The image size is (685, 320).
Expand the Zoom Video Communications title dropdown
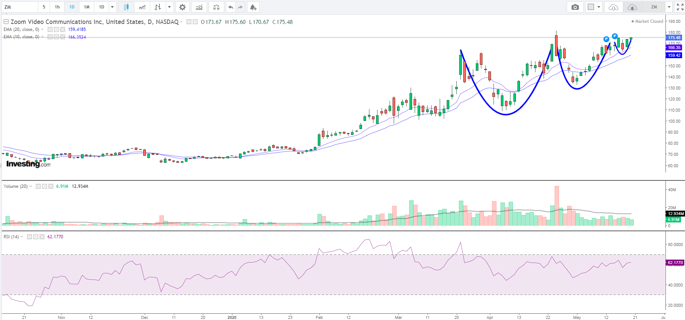click(x=181, y=22)
